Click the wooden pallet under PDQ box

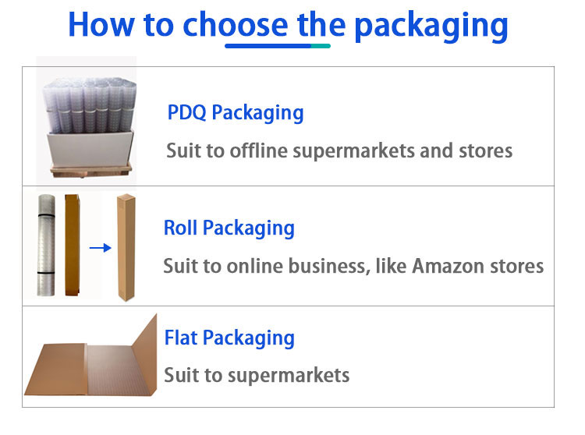91,171
